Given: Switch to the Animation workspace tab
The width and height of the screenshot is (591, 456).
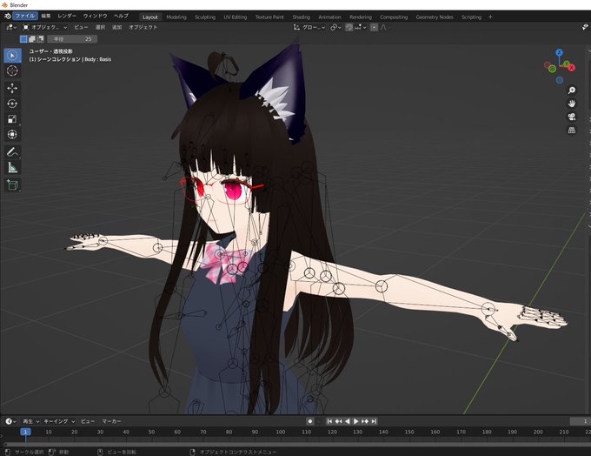Looking at the screenshot, I should click(329, 17).
